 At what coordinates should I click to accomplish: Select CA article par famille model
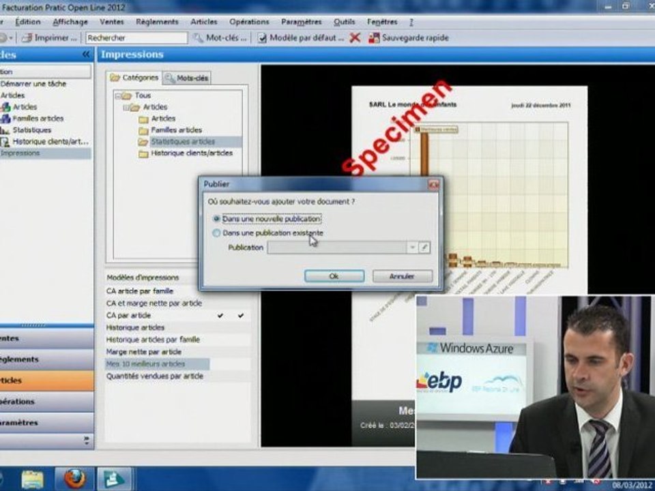coord(139,291)
